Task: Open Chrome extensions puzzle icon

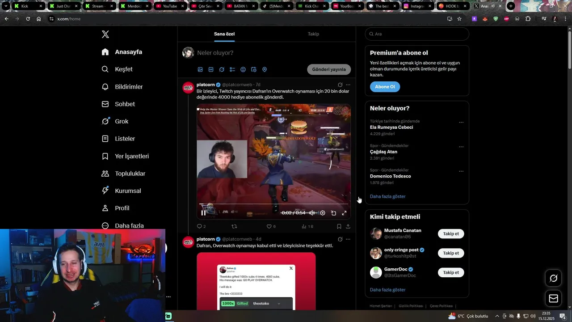Action: [x=528, y=19]
